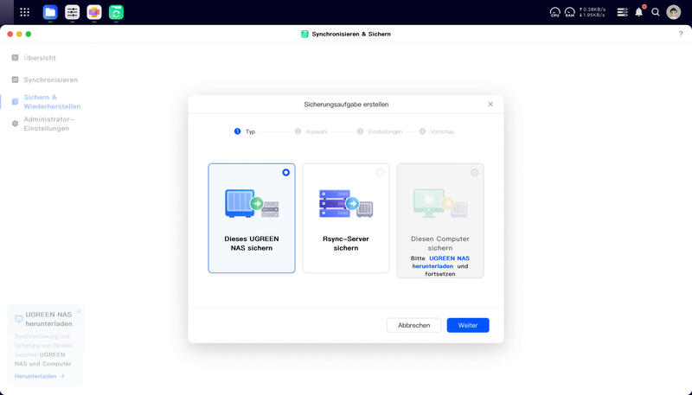Screen dimensions: 692x395
Task: Select the 'Dieses UGREEN NAS sichern' radio button
Action: (x=286, y=172)
